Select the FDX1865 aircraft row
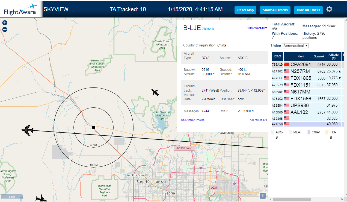Screen dimensions: 347x202 click(x=308, y=78)
